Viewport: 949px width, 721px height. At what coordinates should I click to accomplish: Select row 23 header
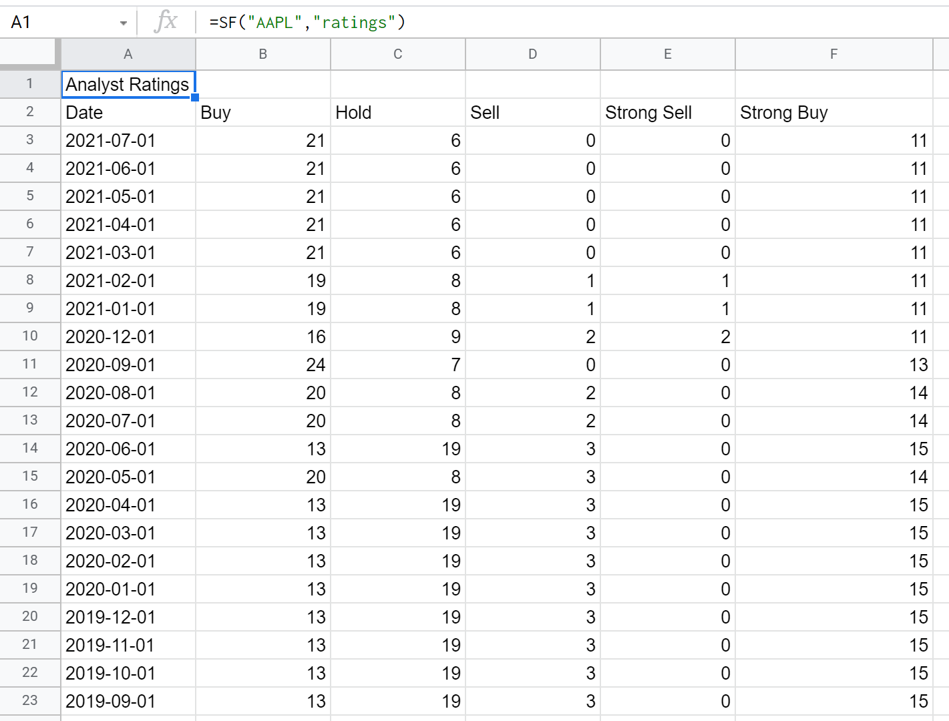tap(30, 701)
